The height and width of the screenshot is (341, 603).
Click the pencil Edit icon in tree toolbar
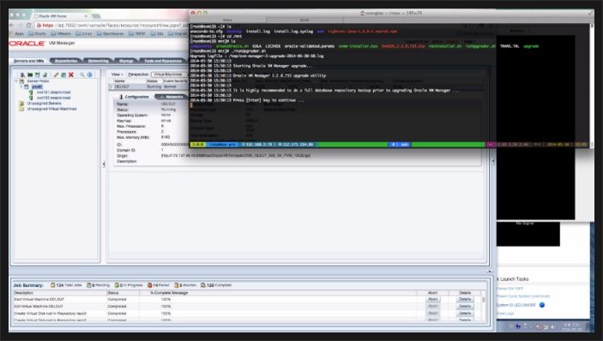point(56,75)
